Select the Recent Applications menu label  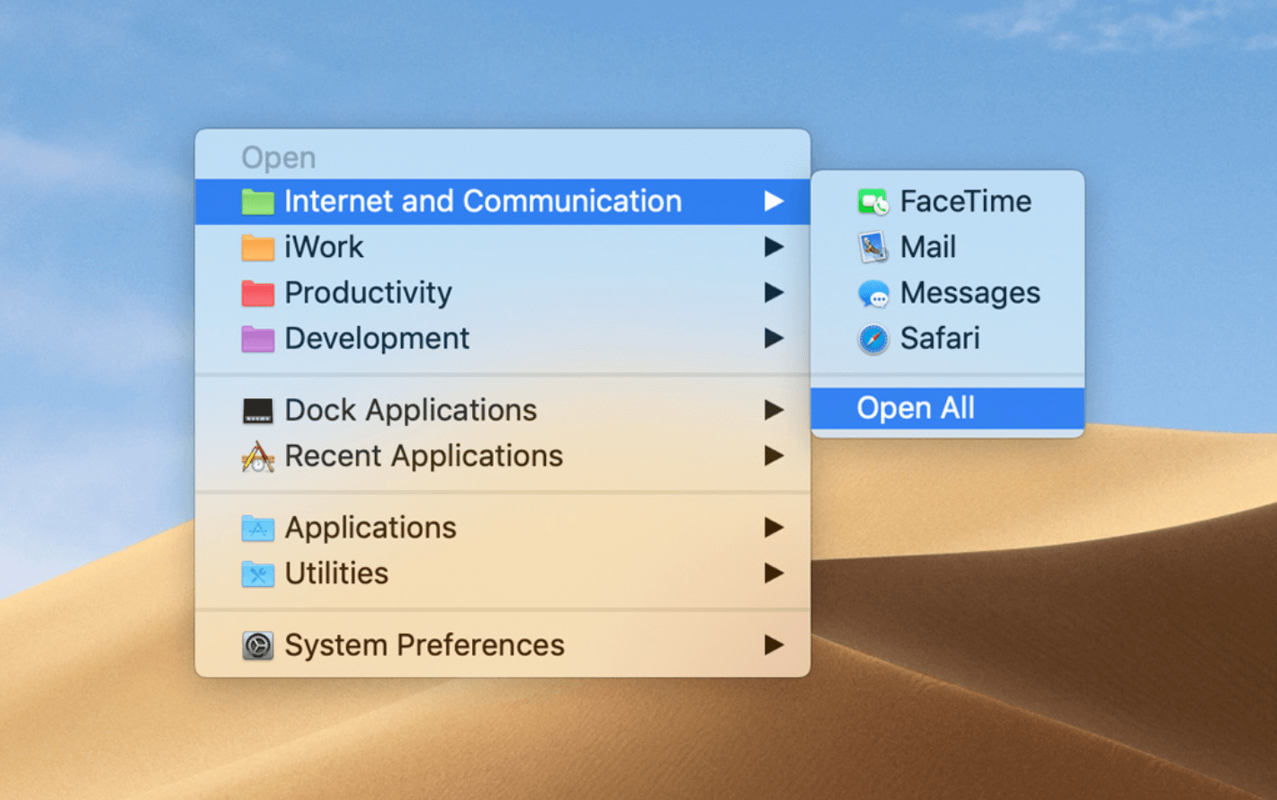tap(424, 457)
